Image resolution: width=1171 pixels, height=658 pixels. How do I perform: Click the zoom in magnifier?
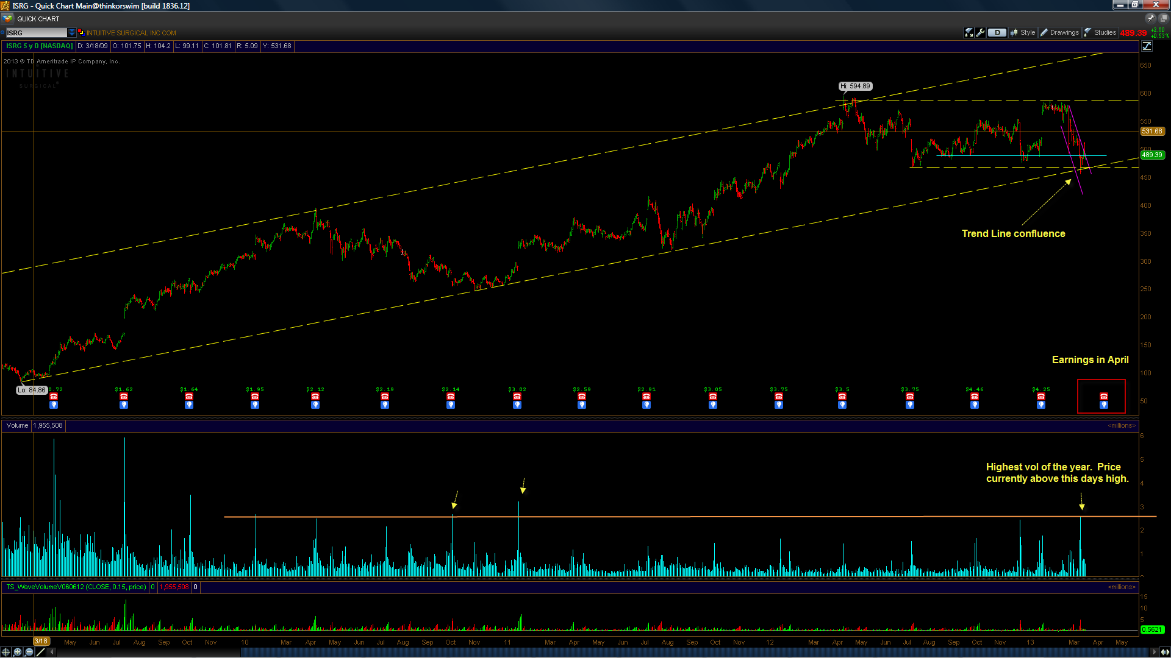tap(18, 652)
